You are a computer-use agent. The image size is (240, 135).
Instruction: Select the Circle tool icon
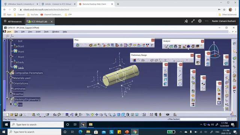[x=180, y=84]
